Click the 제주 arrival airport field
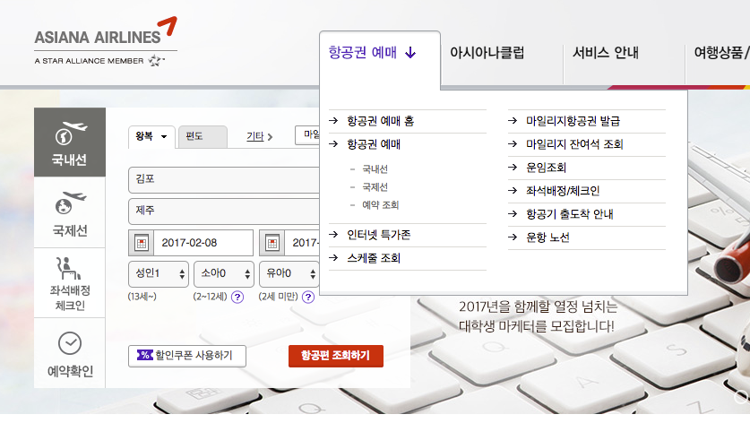 pyautogui.click(x=224, y=211)
